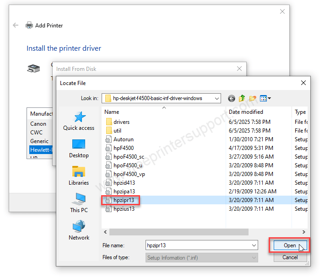This screenshot has width=330, height=277.
Task: Select the hpzipr13 file
Action: click(120, 200)
